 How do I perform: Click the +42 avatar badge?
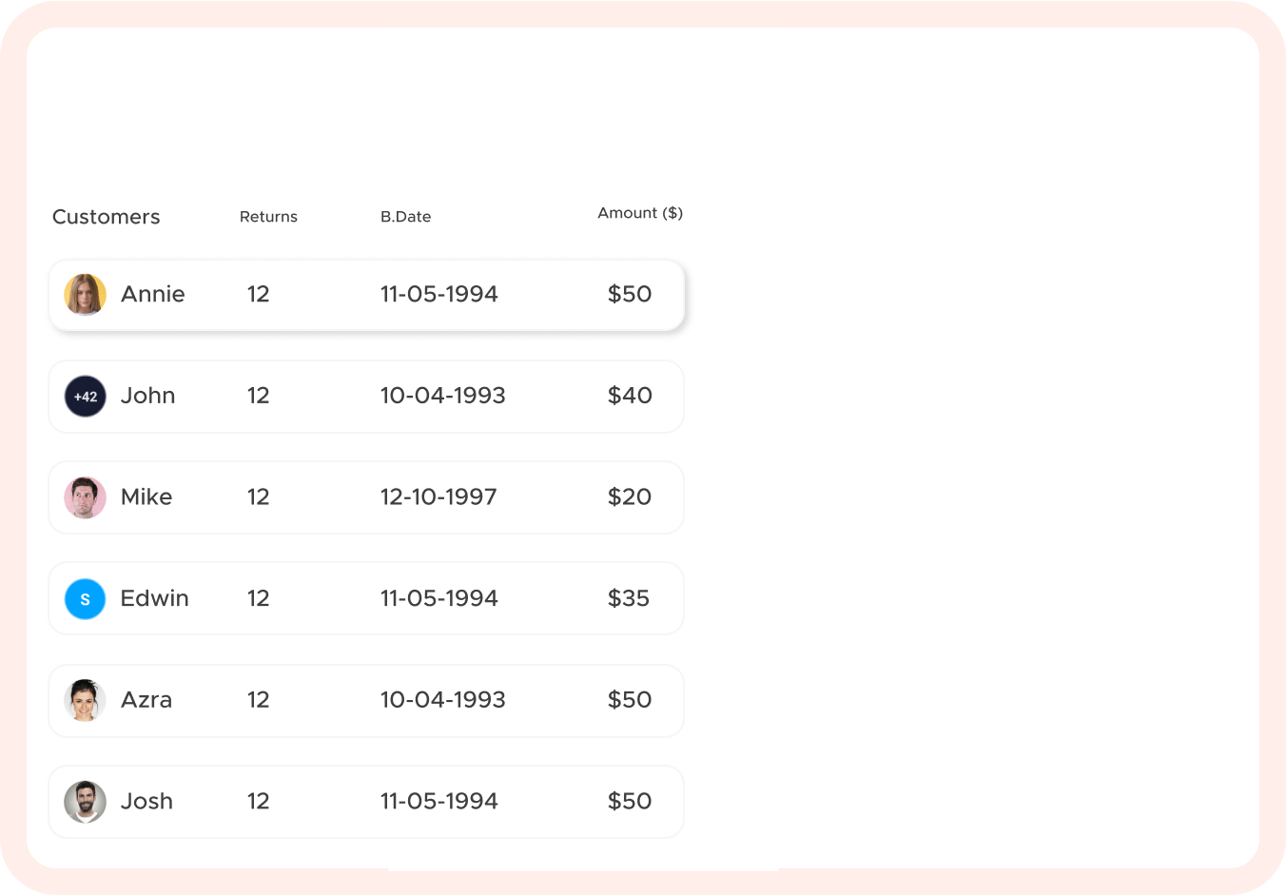(x=85, y=397)
